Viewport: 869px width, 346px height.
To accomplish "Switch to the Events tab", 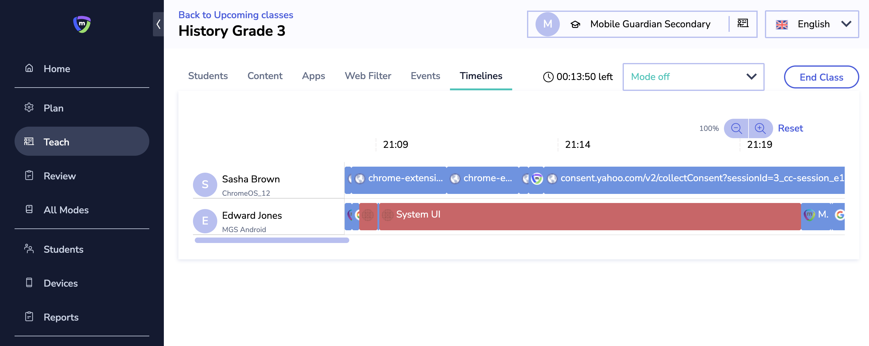I will point(425,76).
